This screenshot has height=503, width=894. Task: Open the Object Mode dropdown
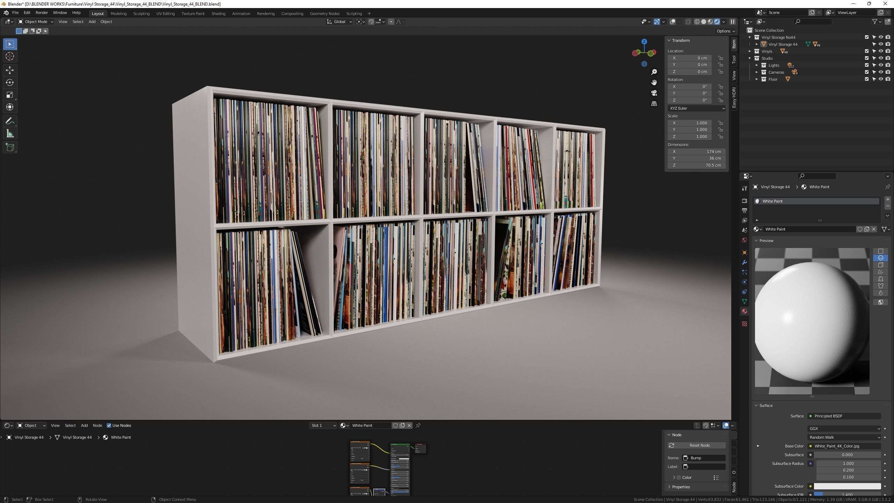click(36, 22)
